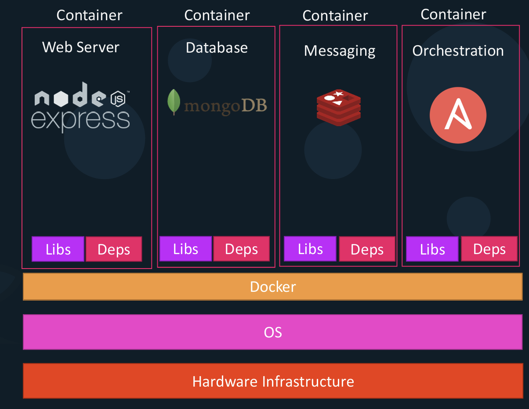Click 'Container' label above Messaging

335,15
